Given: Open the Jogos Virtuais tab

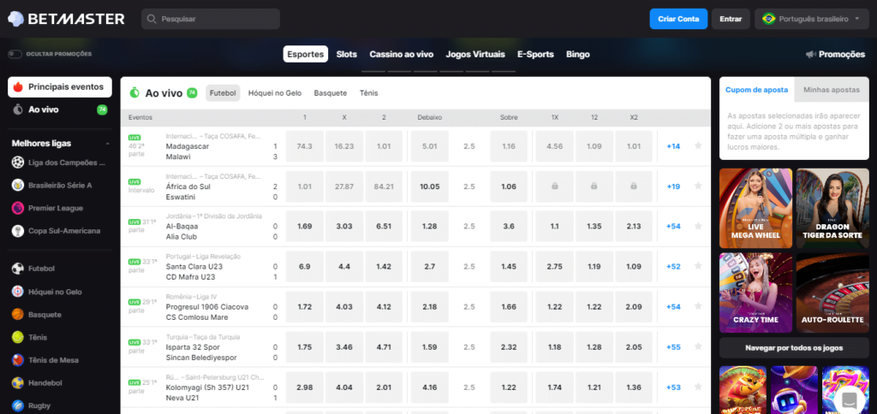Looking at the screenshot, I should point(475,54).
